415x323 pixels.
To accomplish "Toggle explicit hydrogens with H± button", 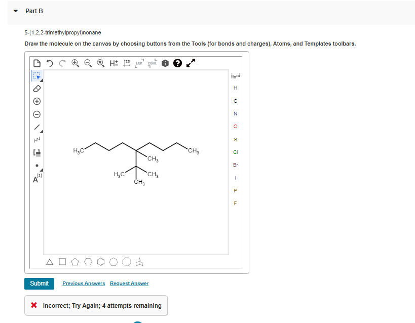I will 113,63.
